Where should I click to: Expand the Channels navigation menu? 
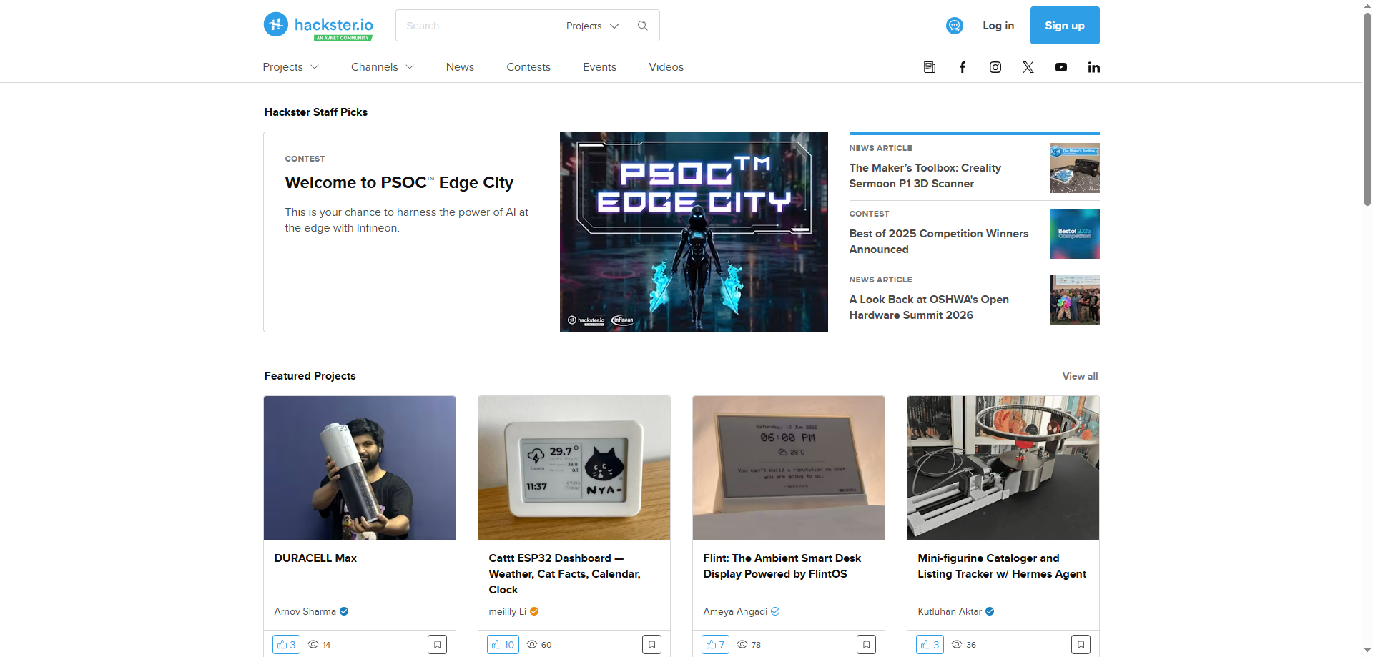[x=383, y=67]
